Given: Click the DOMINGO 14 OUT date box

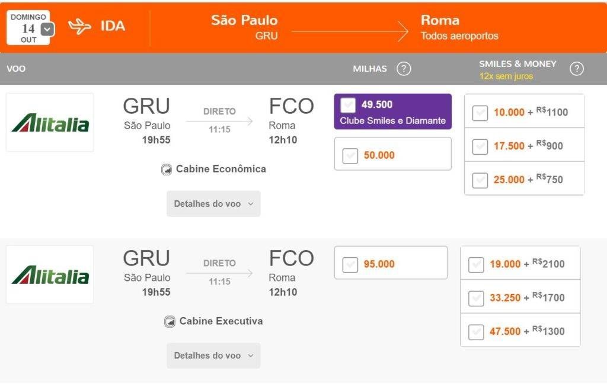Looking at the screenshot, I should tap(28, 28).
